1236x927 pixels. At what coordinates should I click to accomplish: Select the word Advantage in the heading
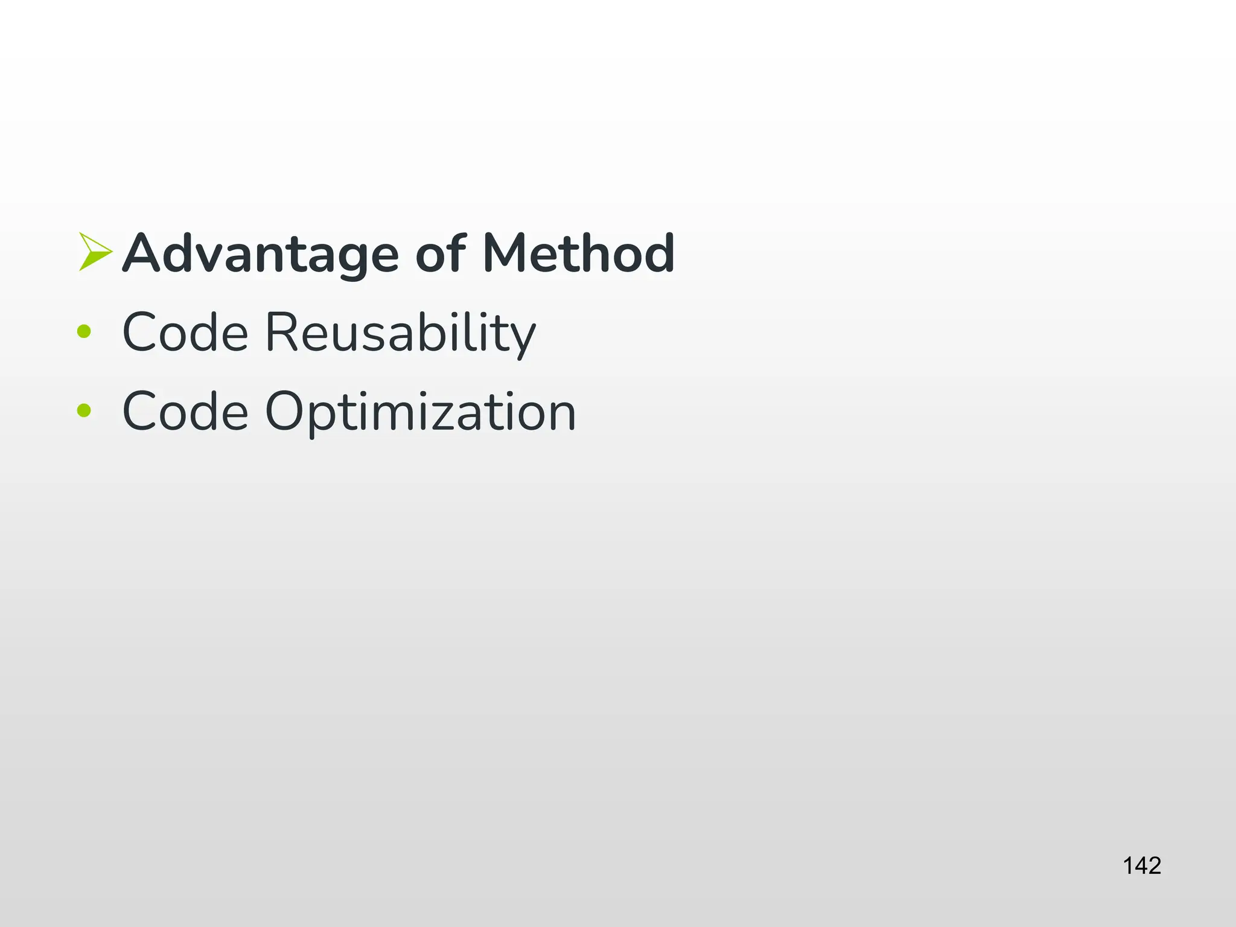click(x=260, y=253)
